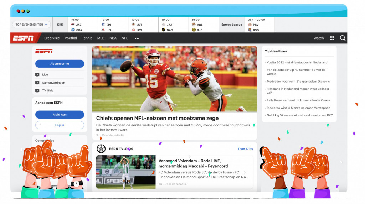365x204 pixels.
Task: Open the Voetbal menu
Action: pyautogui.click(x=71, y=38)
